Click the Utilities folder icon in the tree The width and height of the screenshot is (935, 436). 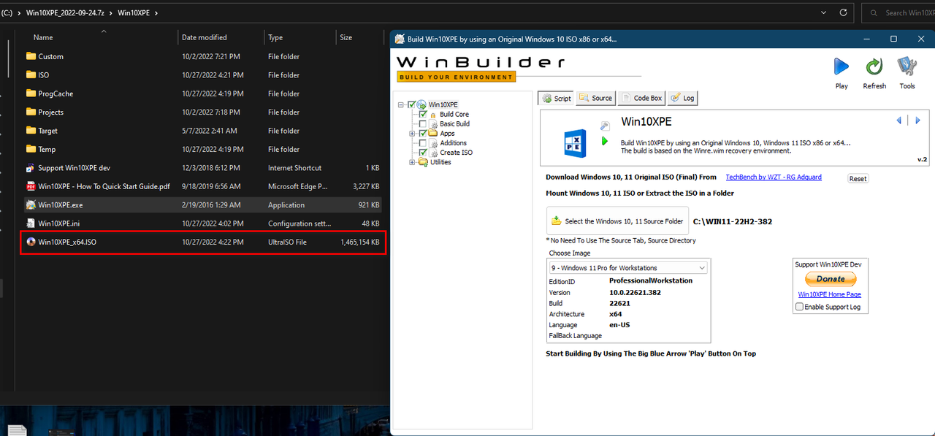click(x=422, y=161)
